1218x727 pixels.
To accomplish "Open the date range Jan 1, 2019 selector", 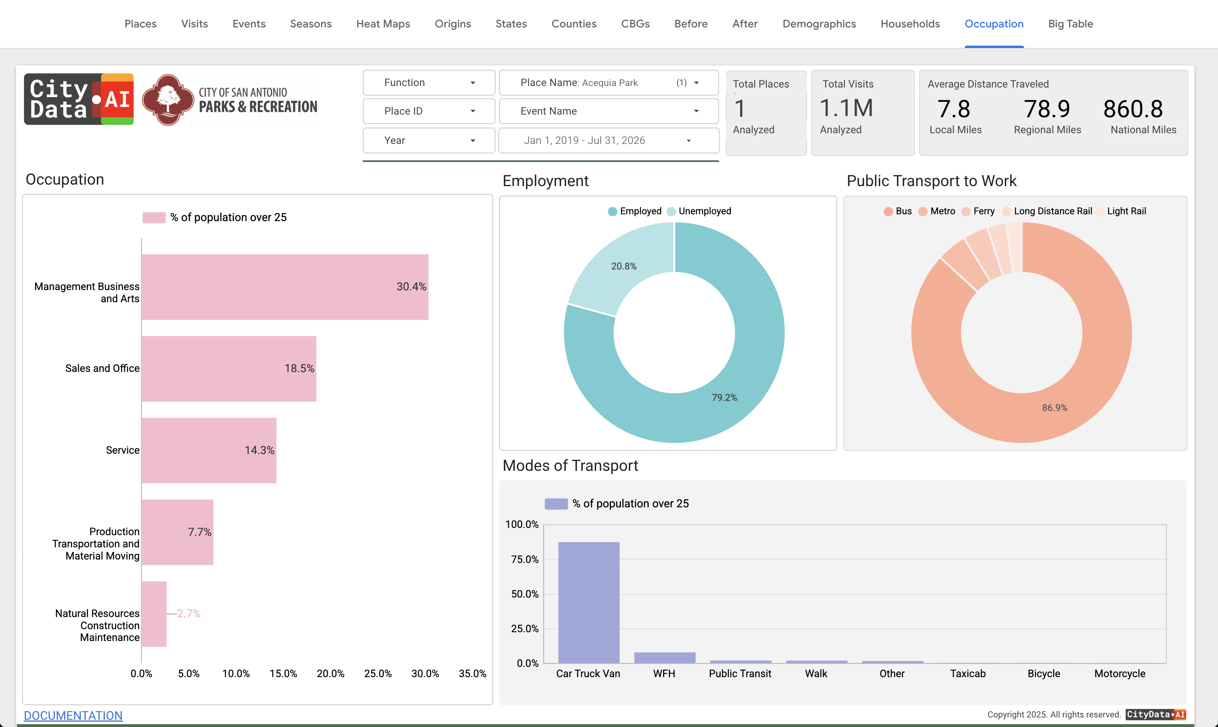I will (x=609, y=140).
